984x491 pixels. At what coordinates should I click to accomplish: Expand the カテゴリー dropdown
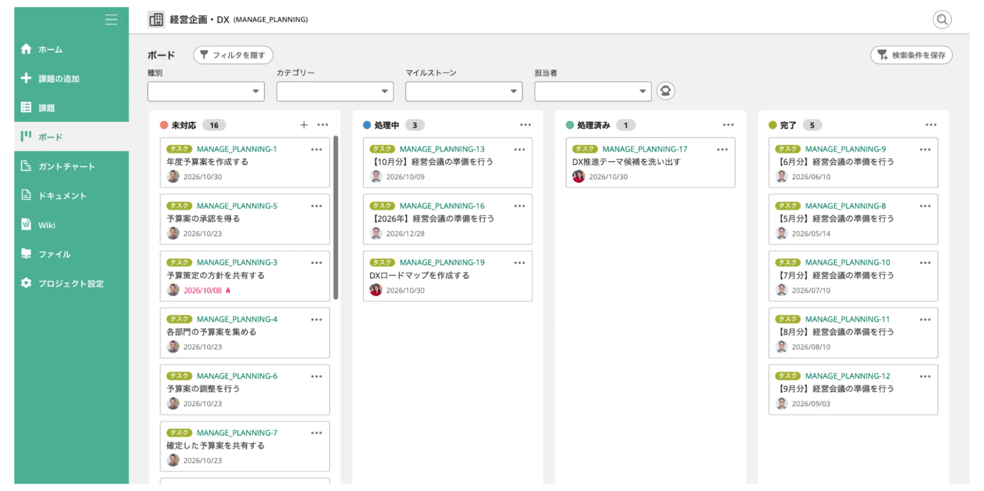click(x=335, y=91)
